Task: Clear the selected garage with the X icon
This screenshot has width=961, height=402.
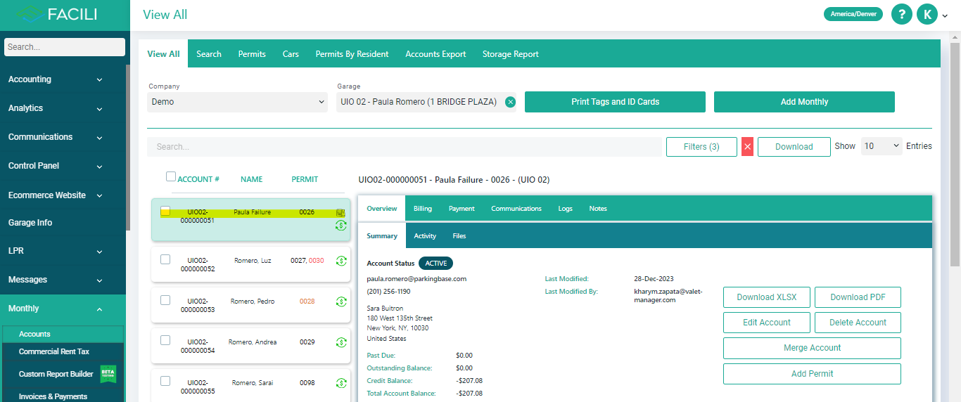Action: [x=510, y=102]
